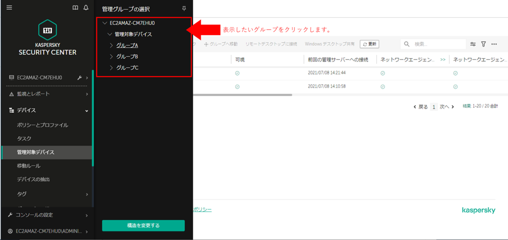Viewport: 508px width, 240px height.
Task: Click the green double-arrow column expander
Action: point(443,60)
